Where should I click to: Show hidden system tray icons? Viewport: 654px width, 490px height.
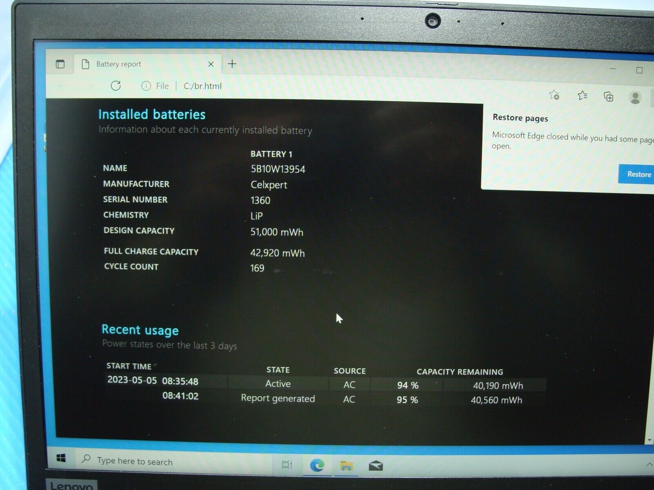click(649, 465)
